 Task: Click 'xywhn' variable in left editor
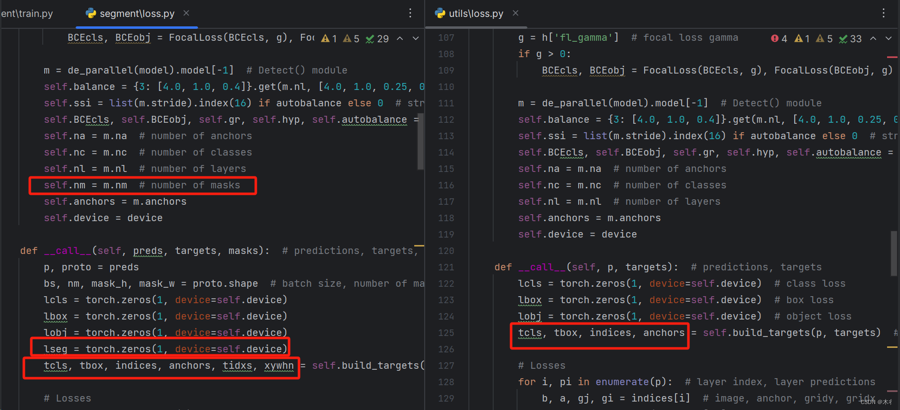(279, 366)
